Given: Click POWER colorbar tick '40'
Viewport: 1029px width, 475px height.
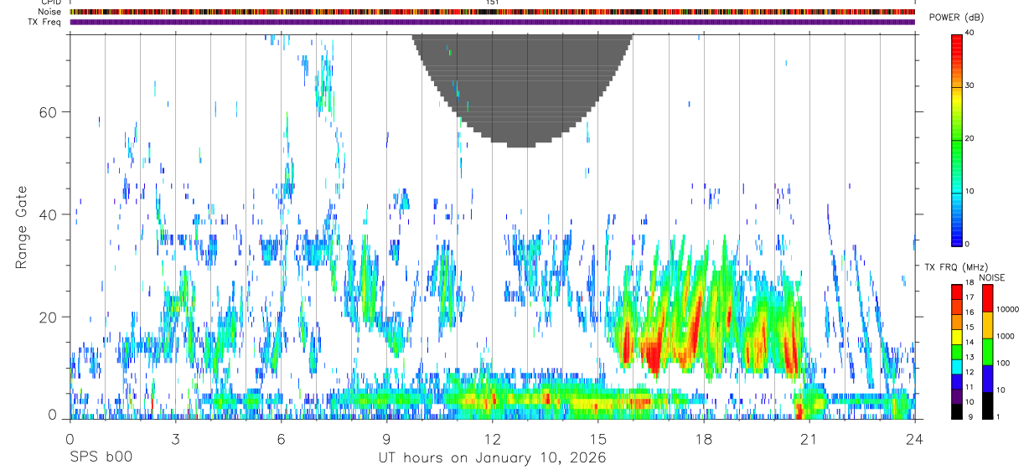Looking at the screenshot, I should pos(970,34).
